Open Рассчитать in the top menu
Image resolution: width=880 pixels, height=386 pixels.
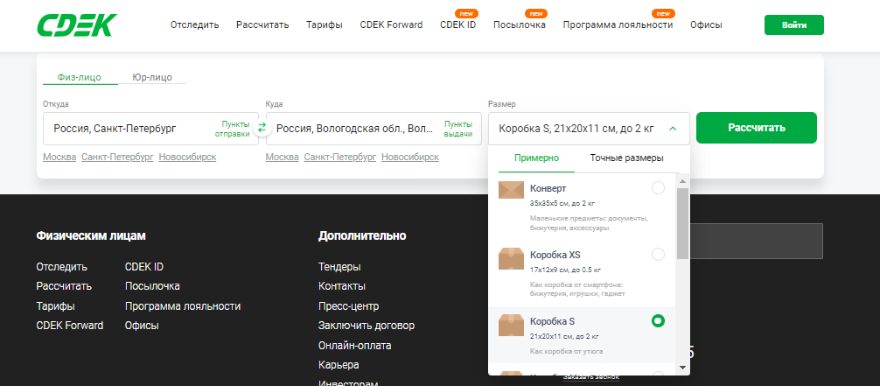262,25
